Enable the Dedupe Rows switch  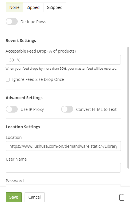[12, 21]
